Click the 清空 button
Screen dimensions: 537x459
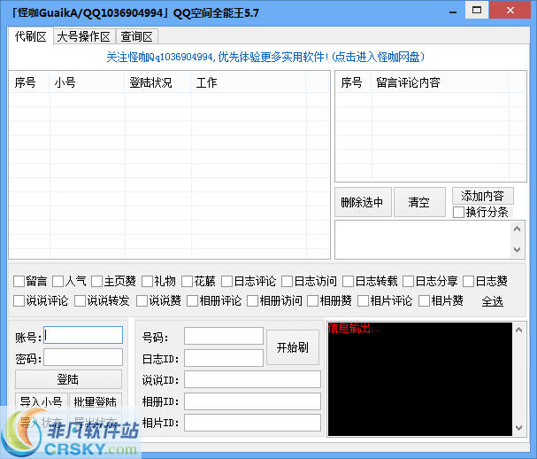coord(419,202)
